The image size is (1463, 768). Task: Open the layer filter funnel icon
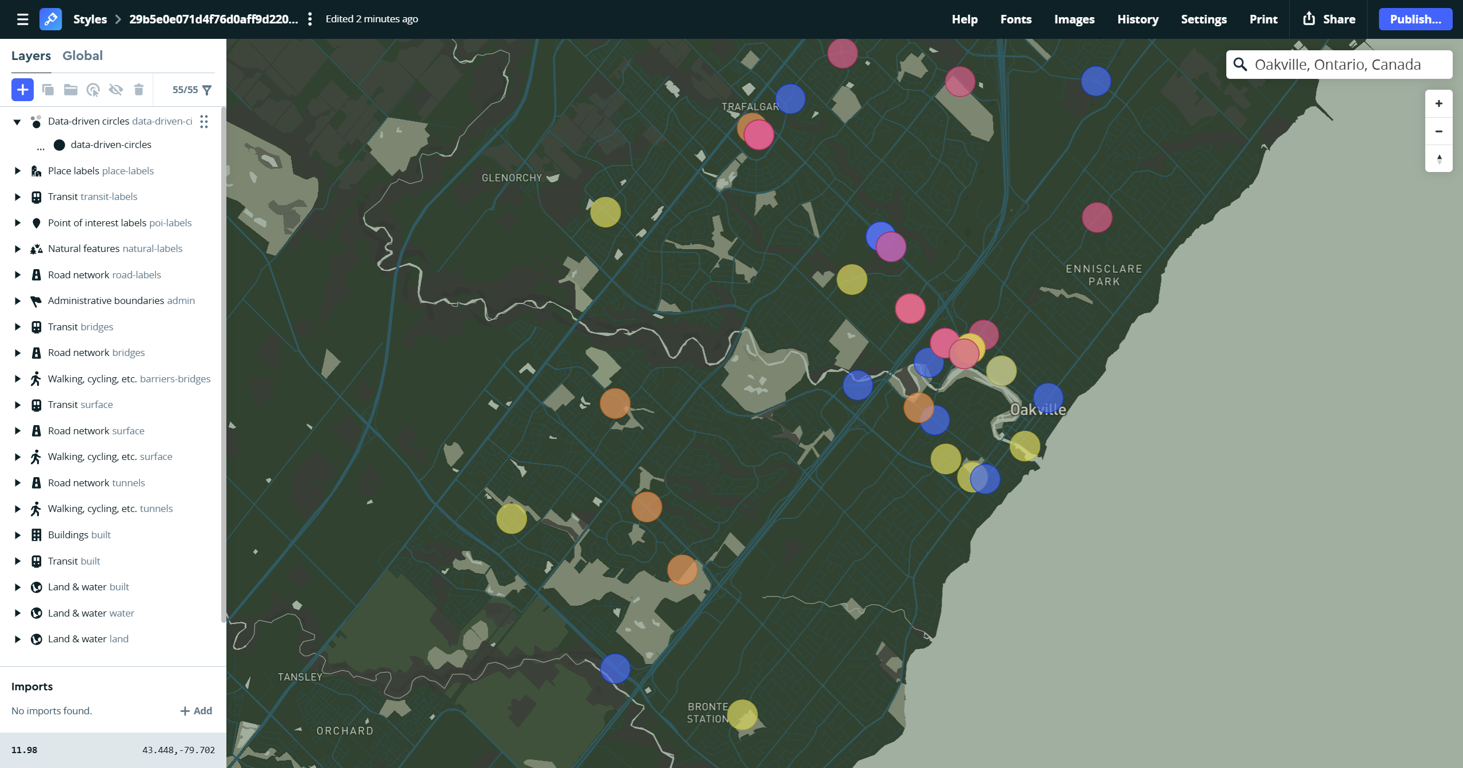[x=207, y=90]
